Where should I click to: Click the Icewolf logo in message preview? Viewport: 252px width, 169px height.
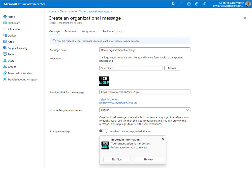click(105, 145)
